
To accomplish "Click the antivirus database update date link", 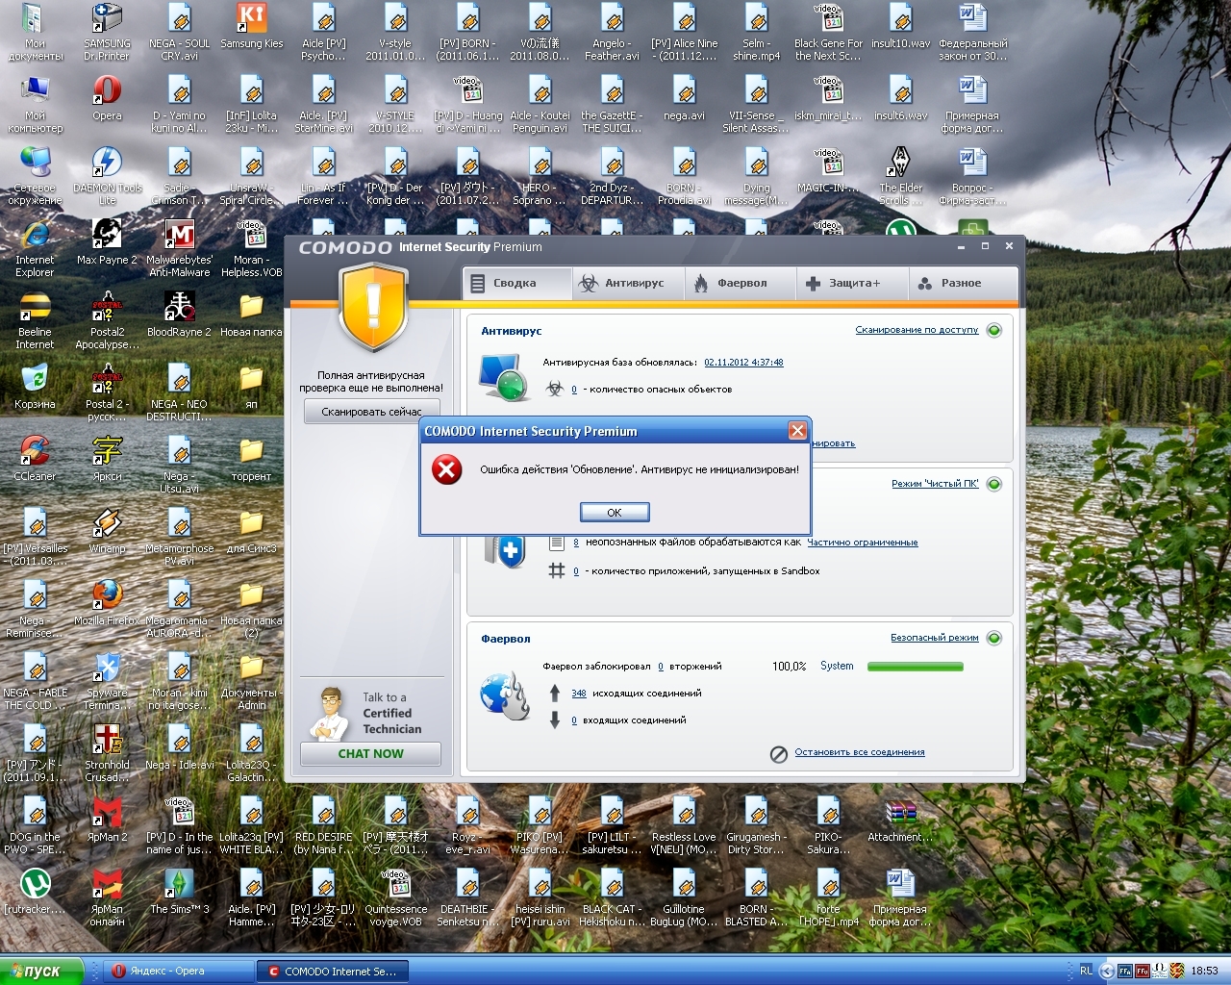I will pos(743,363).
